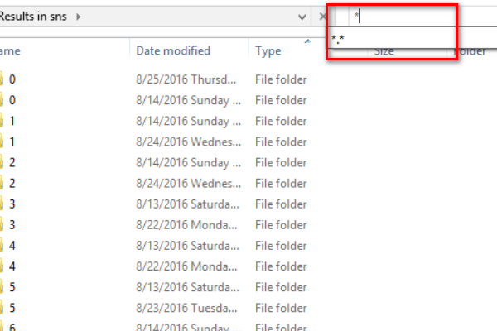Click the Name column header
The image size is (497, 331).
10,51
